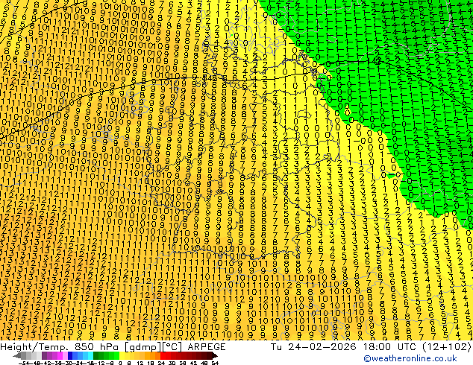Viewport: 473px width, 365px height.
Task: Select the '-54' legend scale label
Action: click(x=24, y=364)
